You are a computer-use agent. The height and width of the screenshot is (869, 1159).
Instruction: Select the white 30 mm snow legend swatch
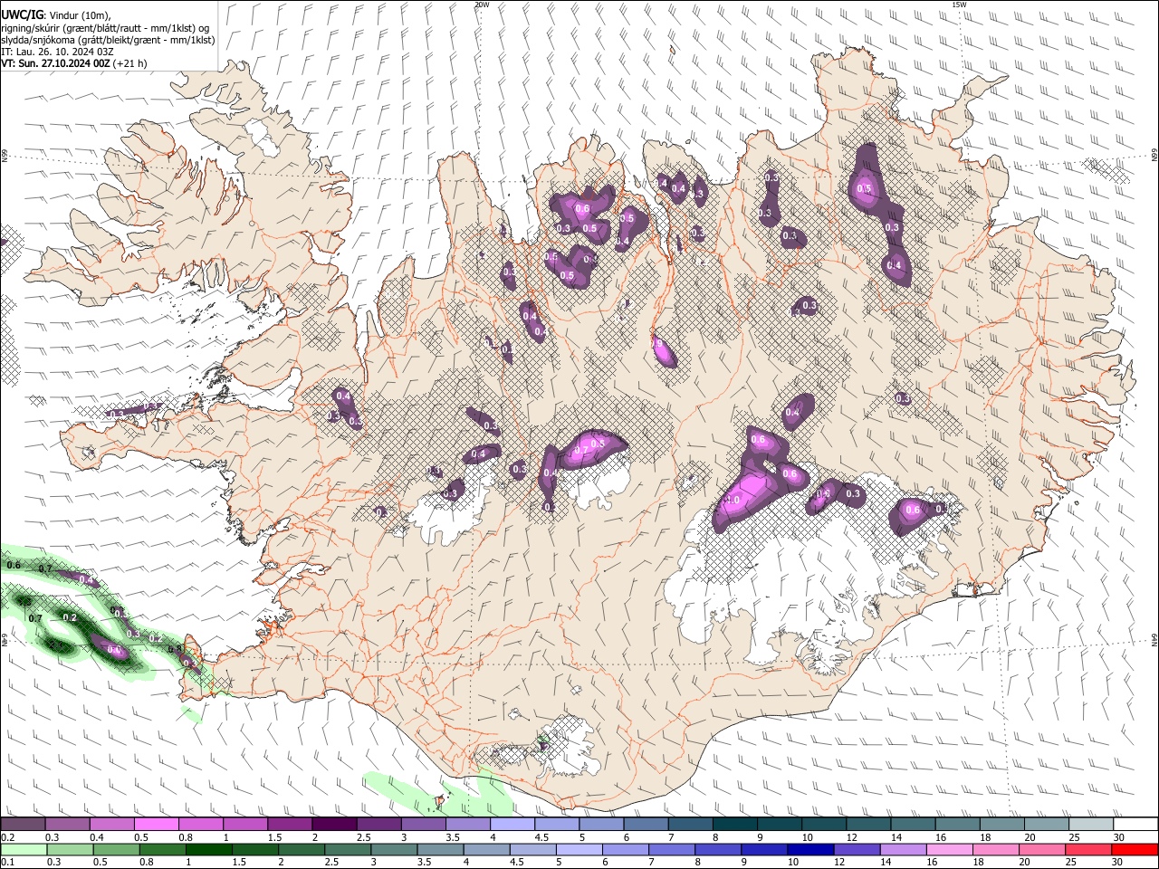[x=1135, y=825]
